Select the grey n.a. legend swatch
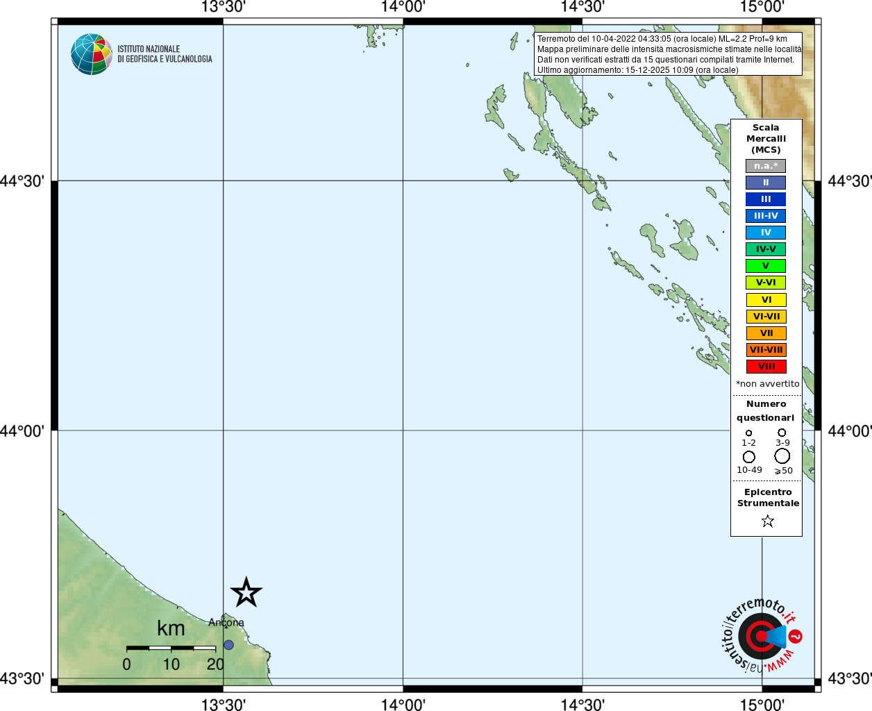This screenshot has width=872, height=711. (x=766, y=166)
